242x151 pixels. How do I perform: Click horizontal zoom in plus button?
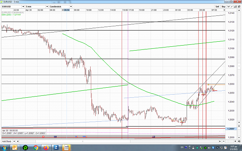235,141
